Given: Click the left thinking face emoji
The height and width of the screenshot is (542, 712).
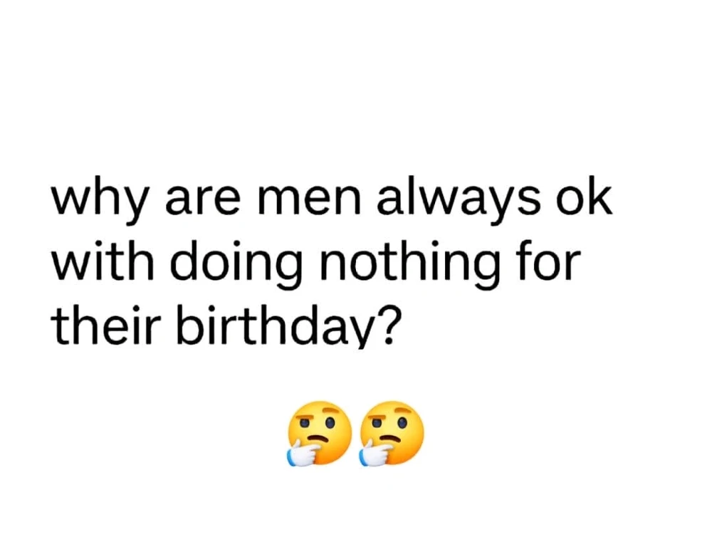Looking at the screenshot, I should (320, 433).
